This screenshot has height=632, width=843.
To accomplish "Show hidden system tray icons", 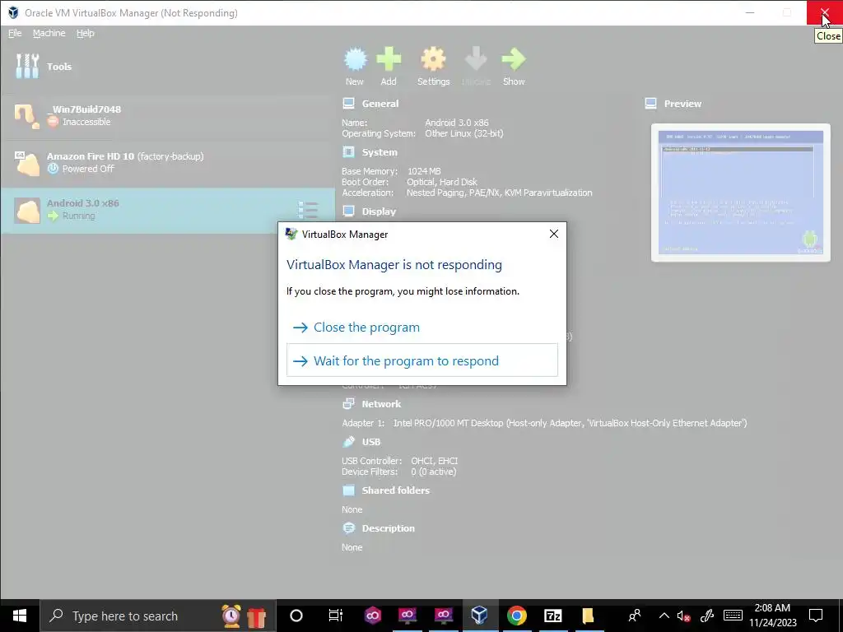I will 664,616.
